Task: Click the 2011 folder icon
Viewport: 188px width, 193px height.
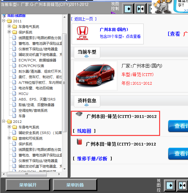Action: coord(9,21)
